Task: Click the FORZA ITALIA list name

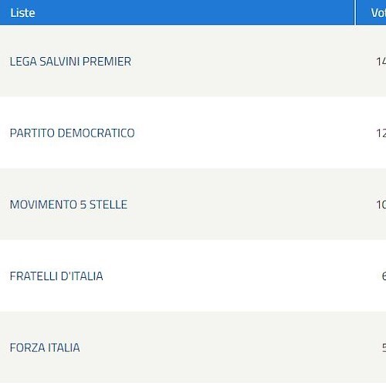Action: [x=45, y=347]
